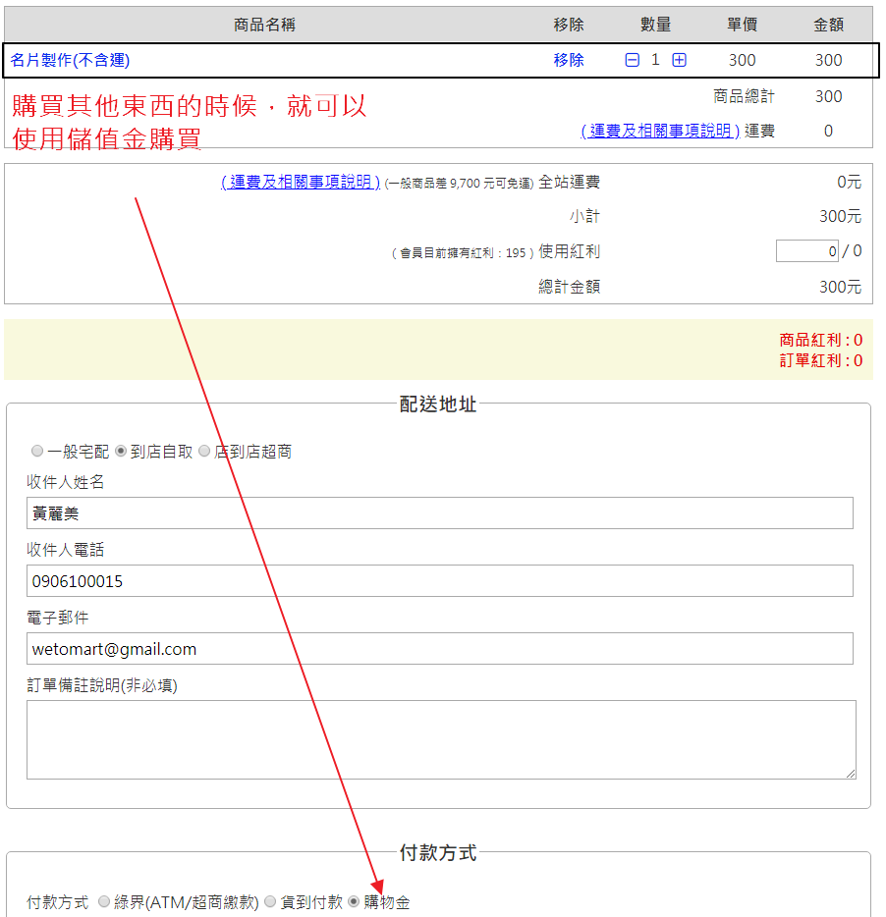The image size is (886, 917).
Task: Focus the 收件人姓名 name field
Action: pos(439,513)
